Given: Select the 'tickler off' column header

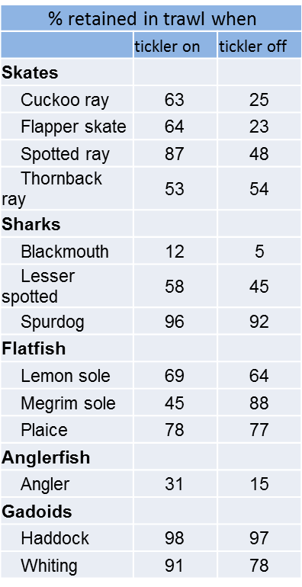Looking at the screenshot, I should 253,47.
